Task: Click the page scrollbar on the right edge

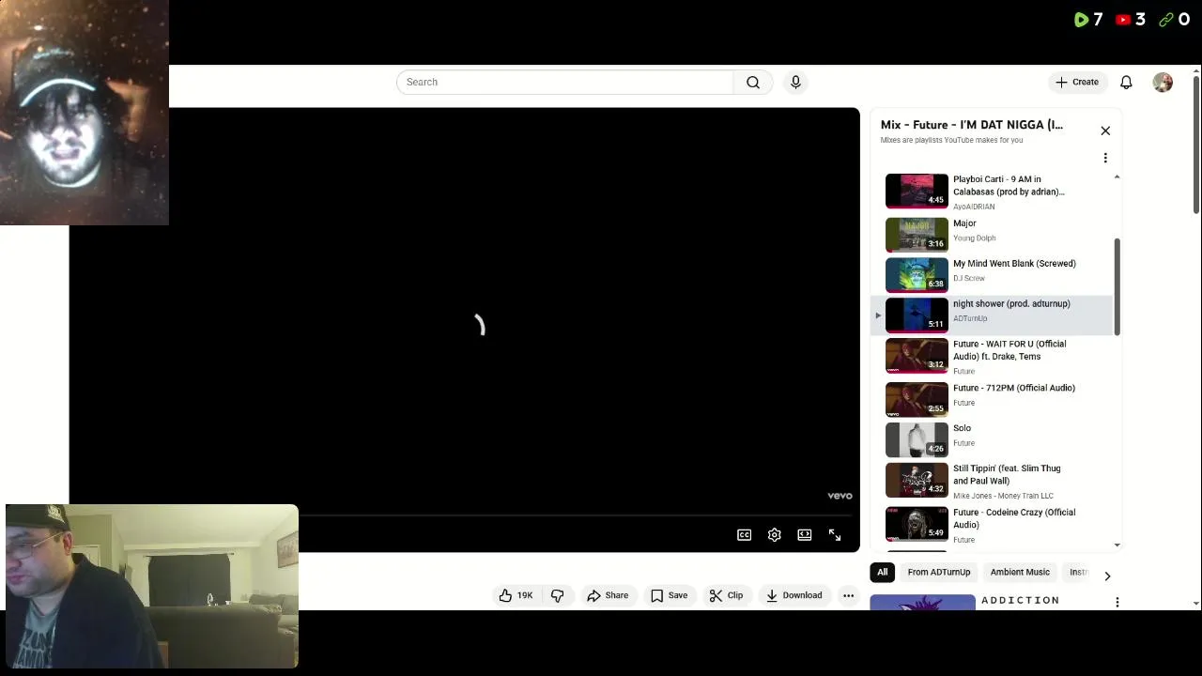Action: click(1195, 146)
